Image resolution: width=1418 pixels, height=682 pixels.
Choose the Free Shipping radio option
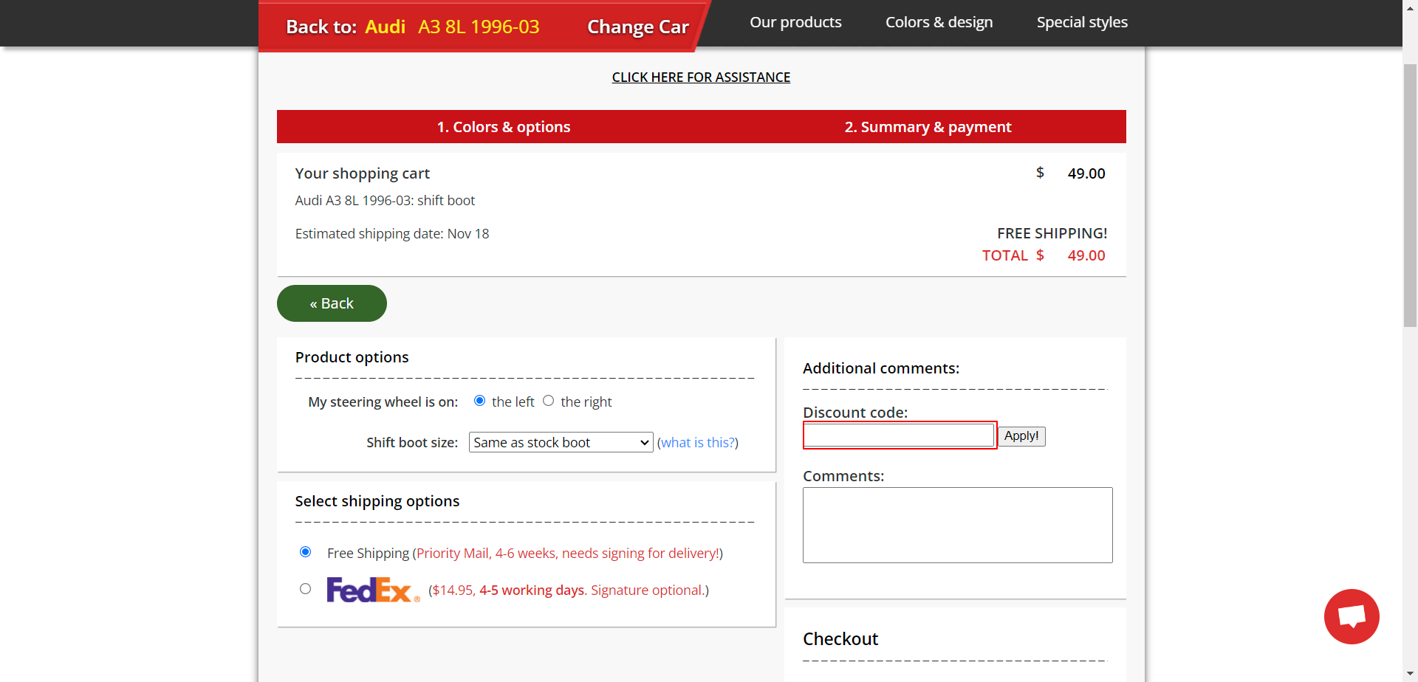pyautogui.click(x=305, y=552)
